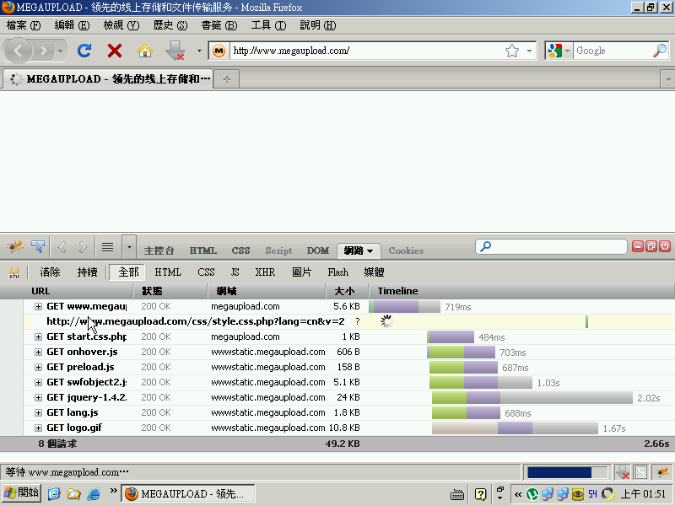Deactivate Firebug with the red power button
The width and height of the screenshot is (675, 506).
tap(665, 246)
